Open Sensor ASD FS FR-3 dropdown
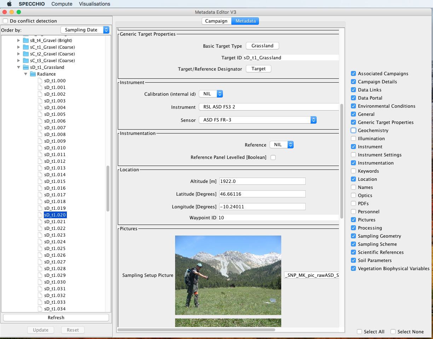 (x=258, y=120)
